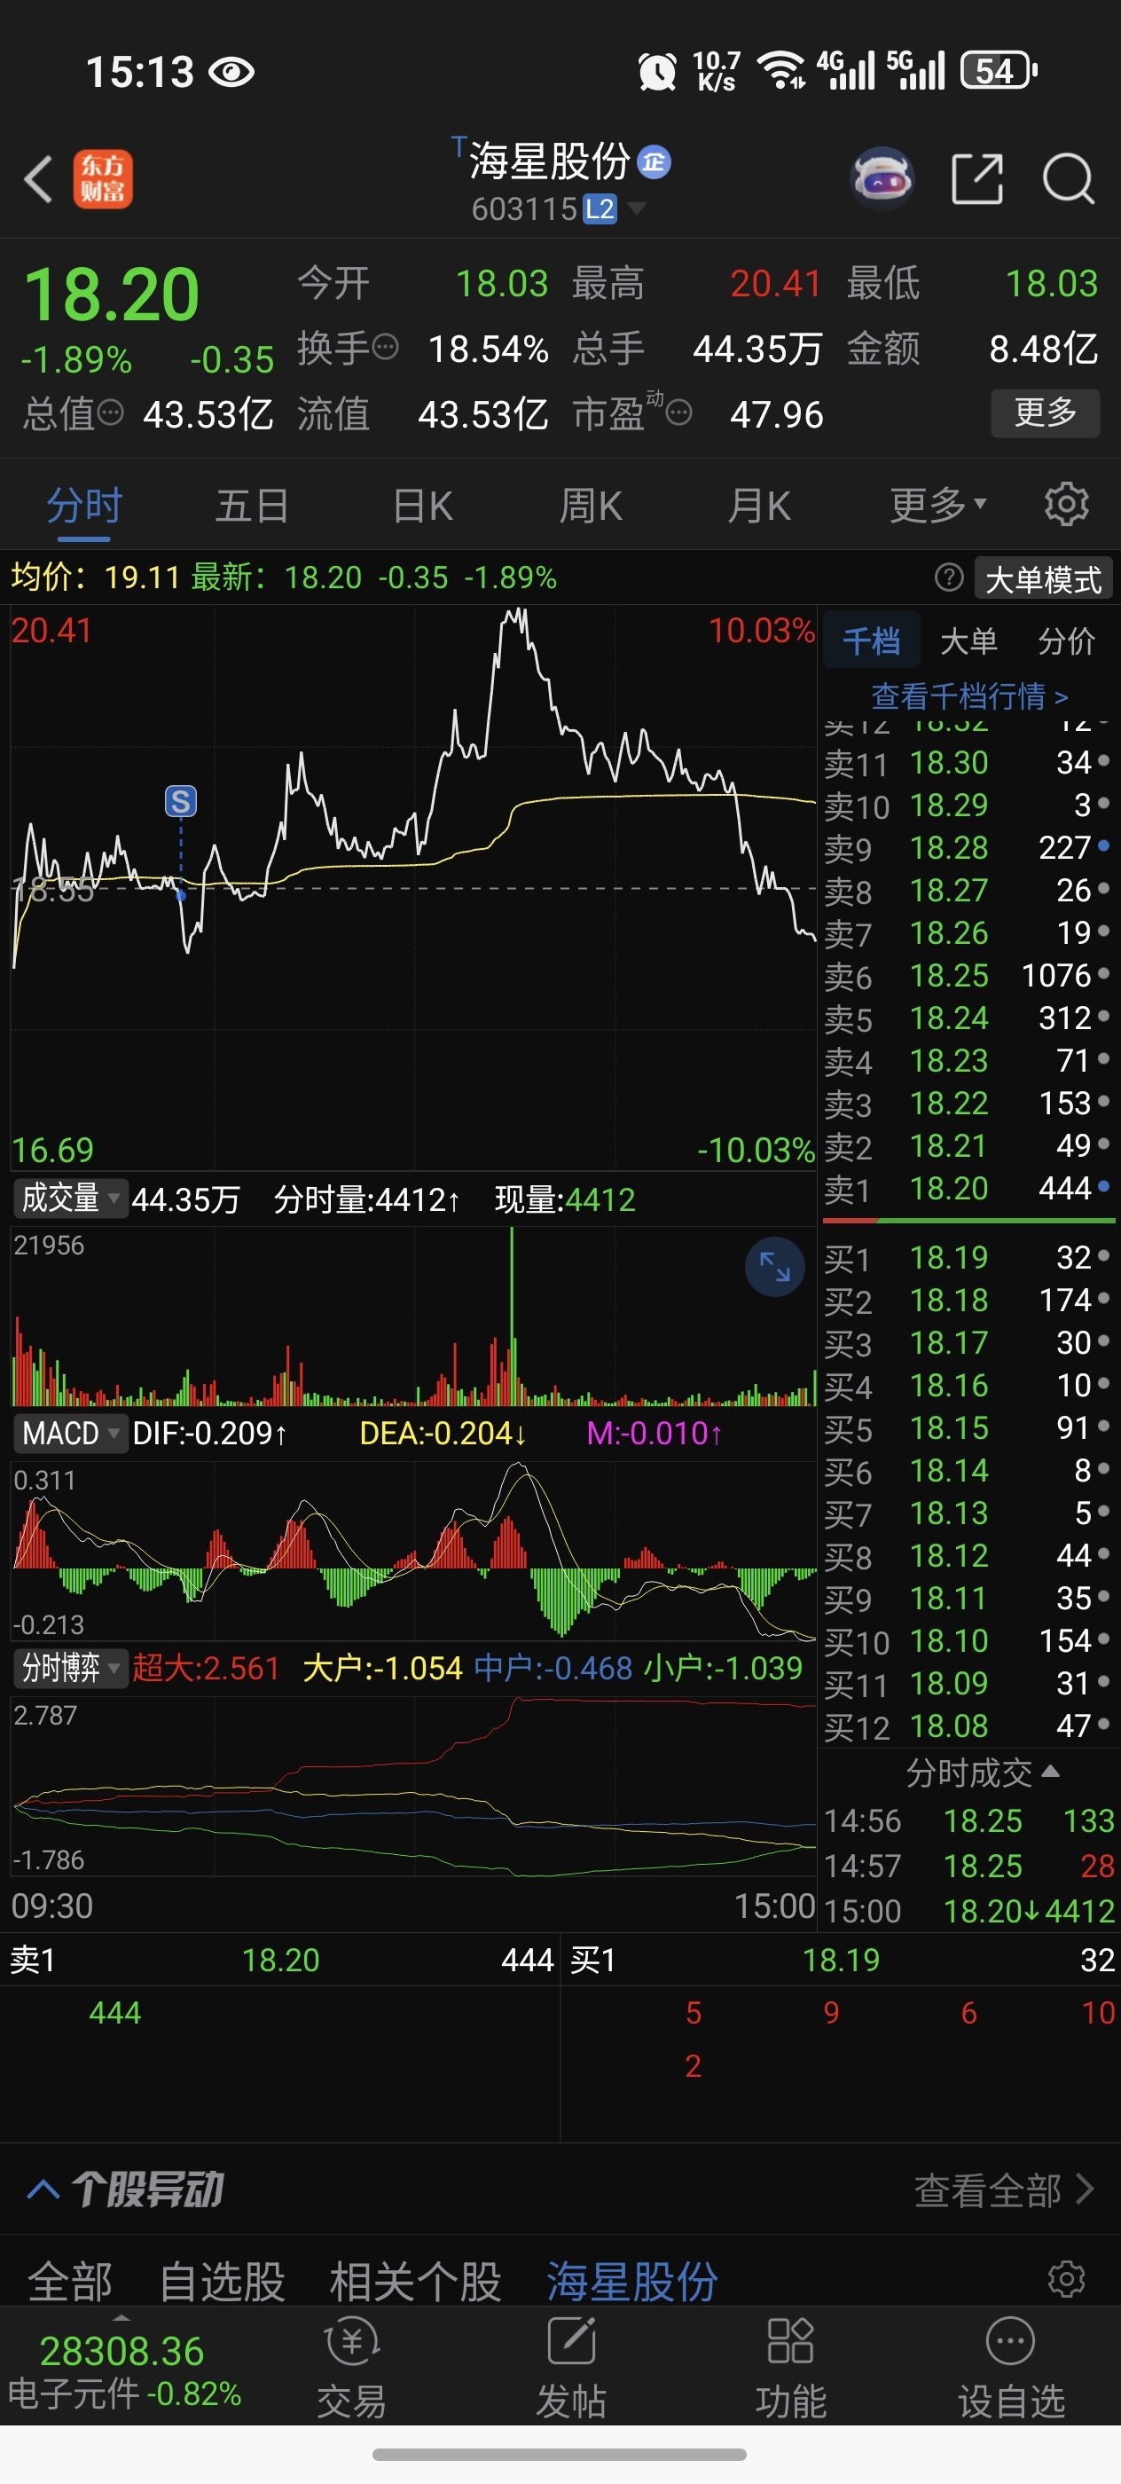Tap 更多 button in quote summary
The image size is (1121, 2484).
1045,413
